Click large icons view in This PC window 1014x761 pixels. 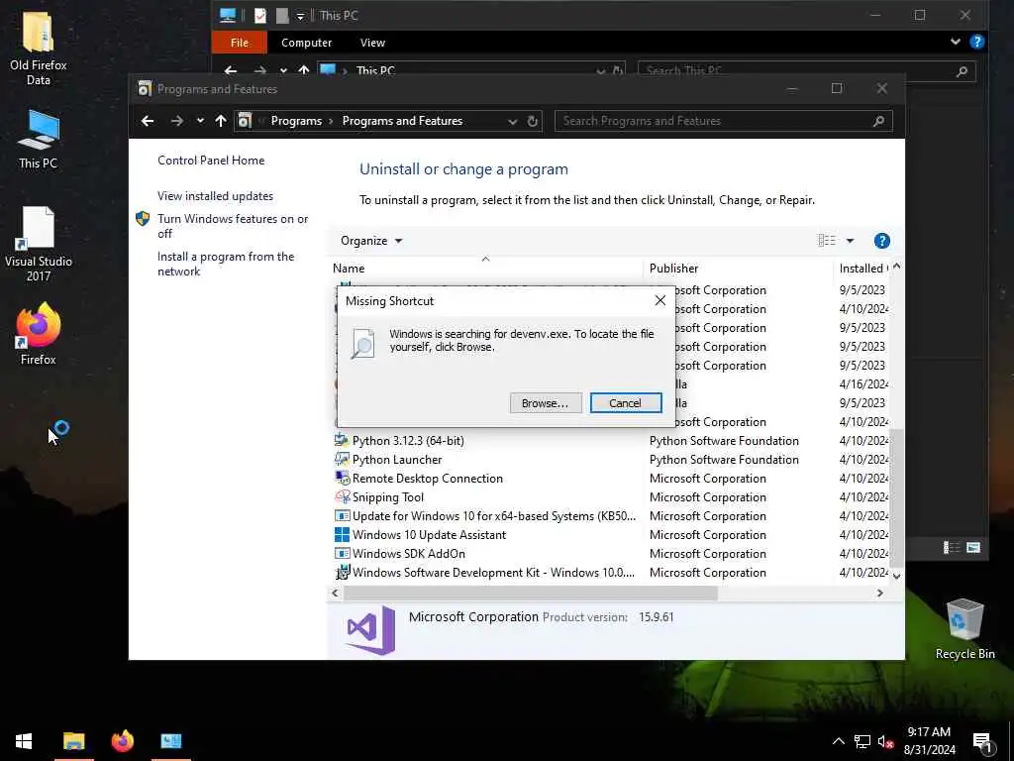[973, 547]
